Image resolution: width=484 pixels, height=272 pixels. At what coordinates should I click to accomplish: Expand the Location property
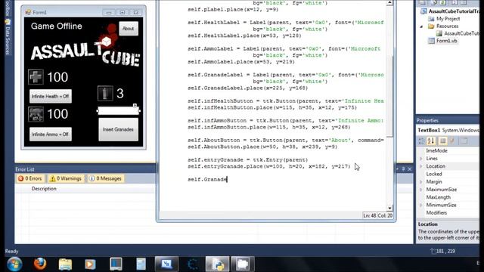[421, 166]
